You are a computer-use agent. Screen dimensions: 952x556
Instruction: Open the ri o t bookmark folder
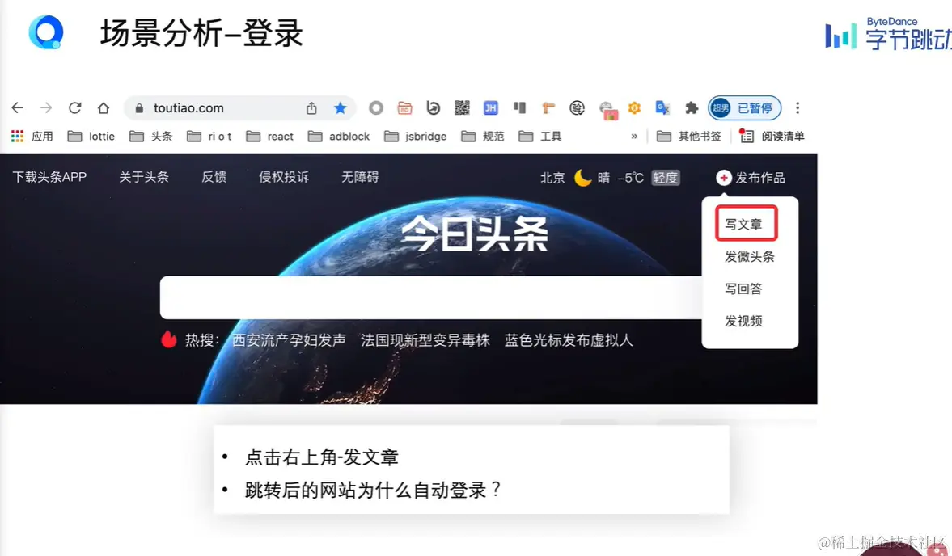tap(209, 137)
